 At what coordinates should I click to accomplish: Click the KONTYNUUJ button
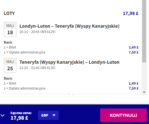123,115
